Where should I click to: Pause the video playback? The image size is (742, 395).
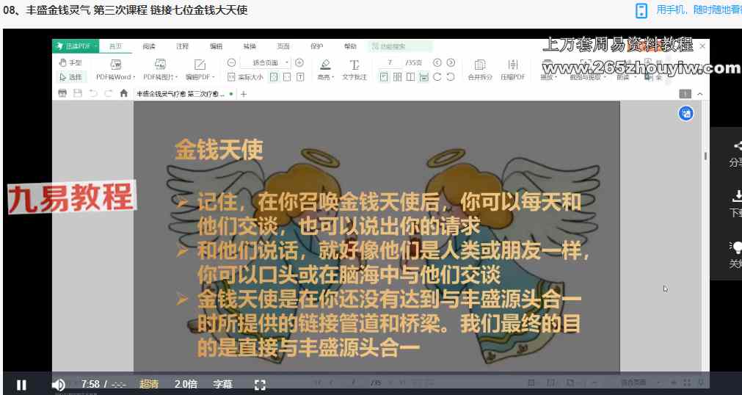(22, 384)
